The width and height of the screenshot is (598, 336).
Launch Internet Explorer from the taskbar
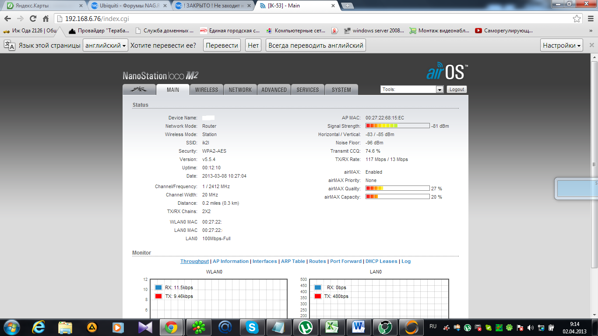(x=39, y=327)
